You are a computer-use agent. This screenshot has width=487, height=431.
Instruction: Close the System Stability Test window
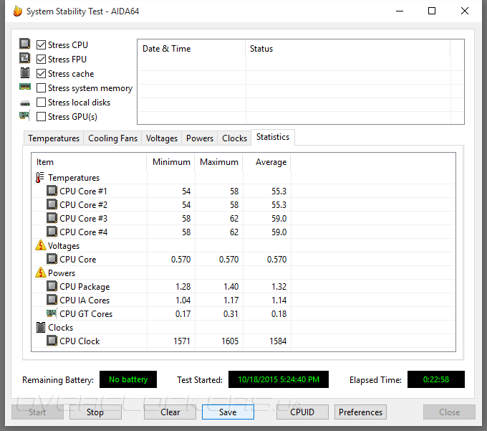465,11
